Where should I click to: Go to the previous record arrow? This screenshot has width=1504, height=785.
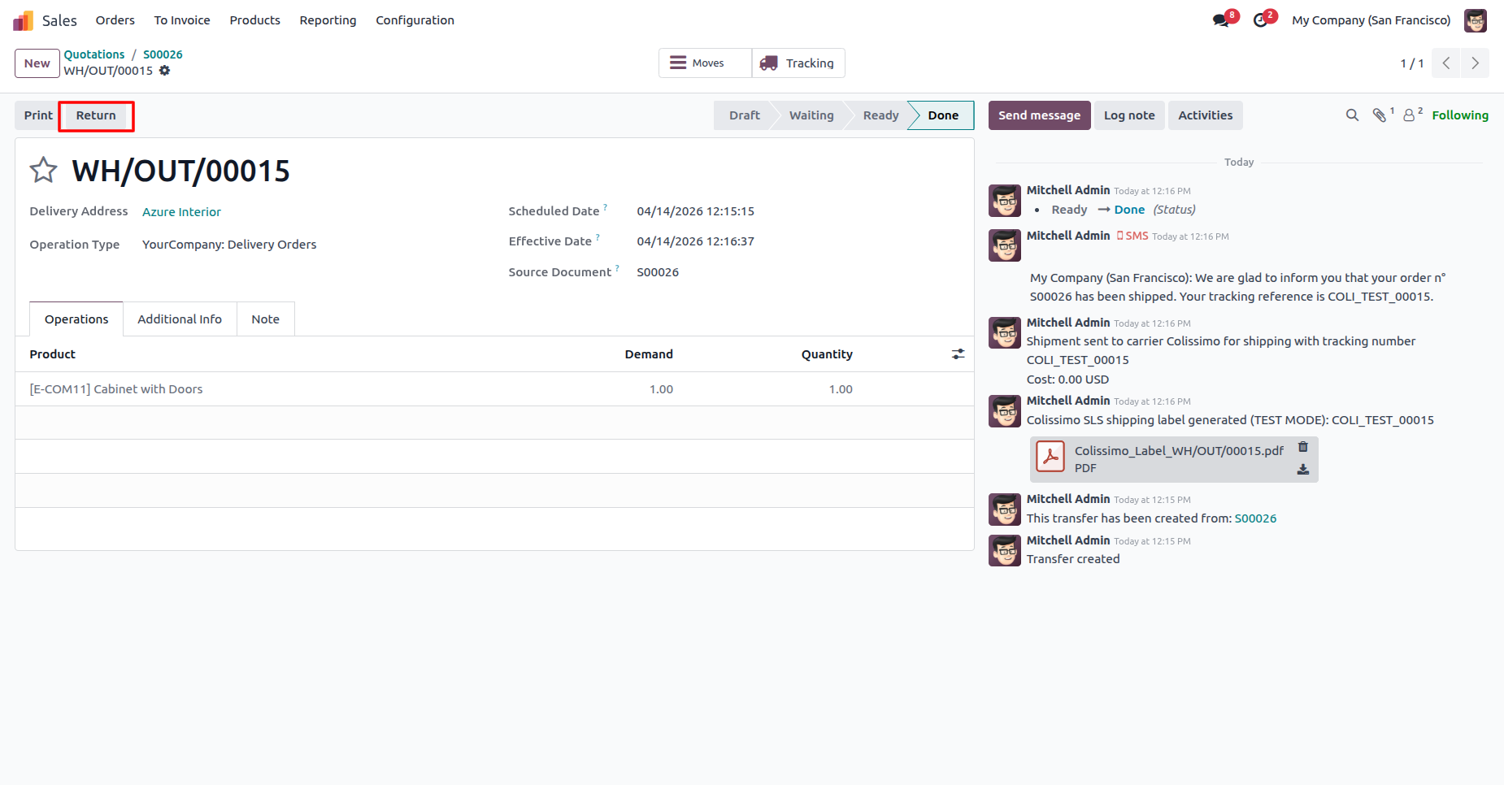[x=1446, y=63]
